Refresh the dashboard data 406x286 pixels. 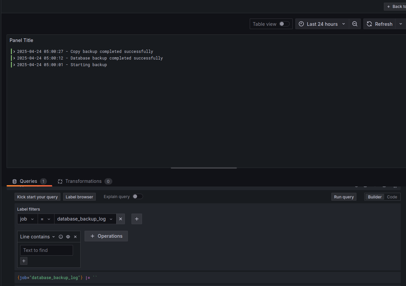pos(379,24)
